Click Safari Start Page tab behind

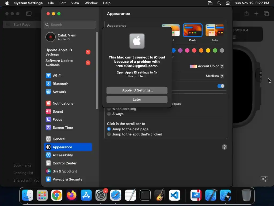[22, 24]
